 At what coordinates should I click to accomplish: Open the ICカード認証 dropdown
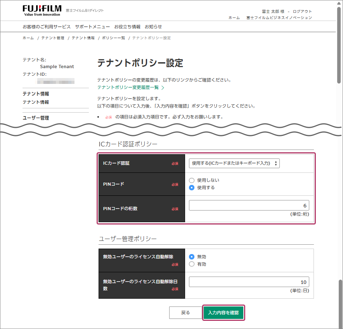[x=234, y=164]
